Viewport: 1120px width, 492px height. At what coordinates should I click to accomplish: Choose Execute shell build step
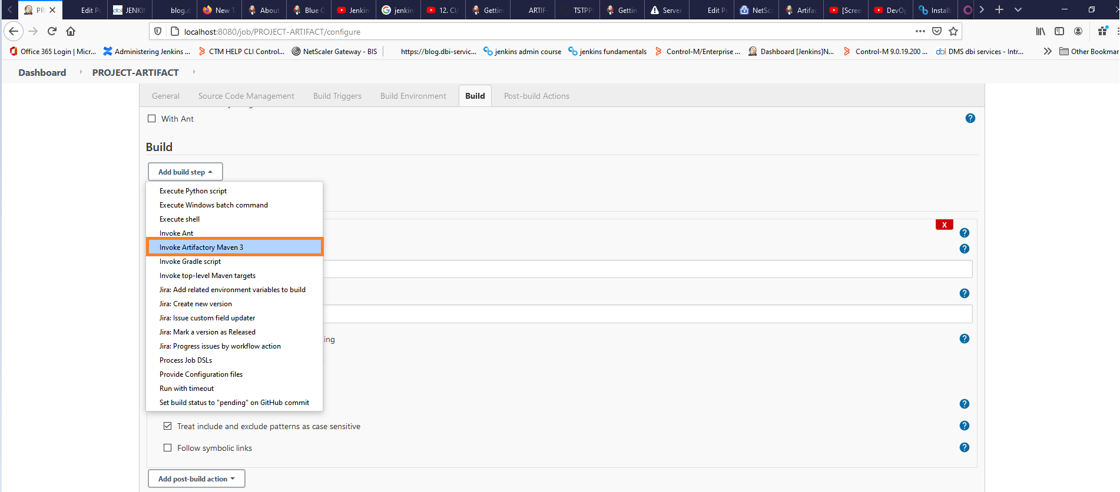234,219
